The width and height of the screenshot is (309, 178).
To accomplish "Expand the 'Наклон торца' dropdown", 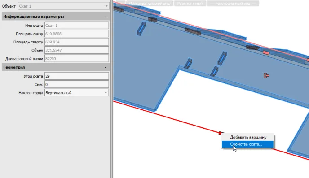I will (x=77, y=93).
